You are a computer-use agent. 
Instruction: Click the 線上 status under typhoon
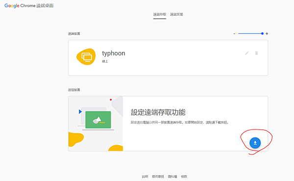point(105,61)
